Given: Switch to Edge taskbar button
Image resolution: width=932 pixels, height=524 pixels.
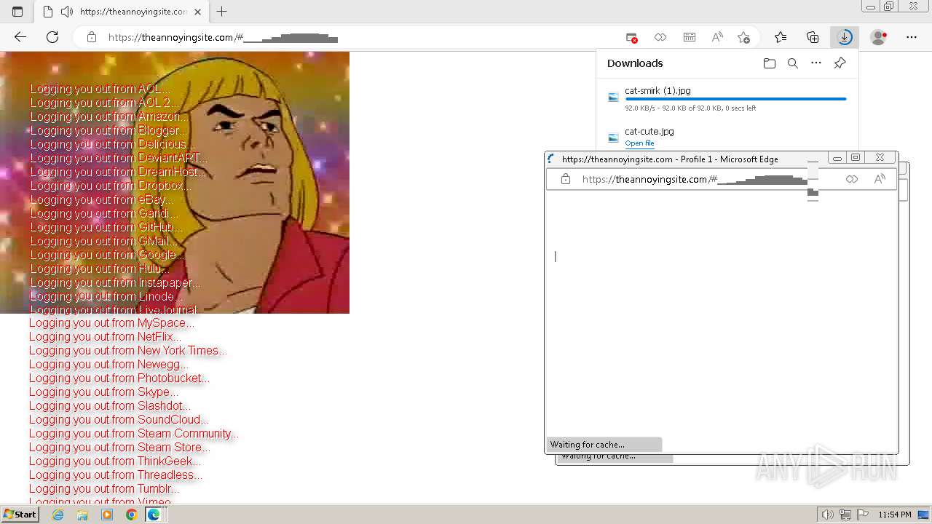Looking at the screenshot, I should point(154,515).
